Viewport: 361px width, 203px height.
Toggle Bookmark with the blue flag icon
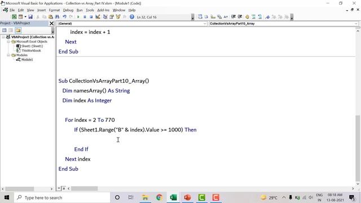click(x=267, y=17)
